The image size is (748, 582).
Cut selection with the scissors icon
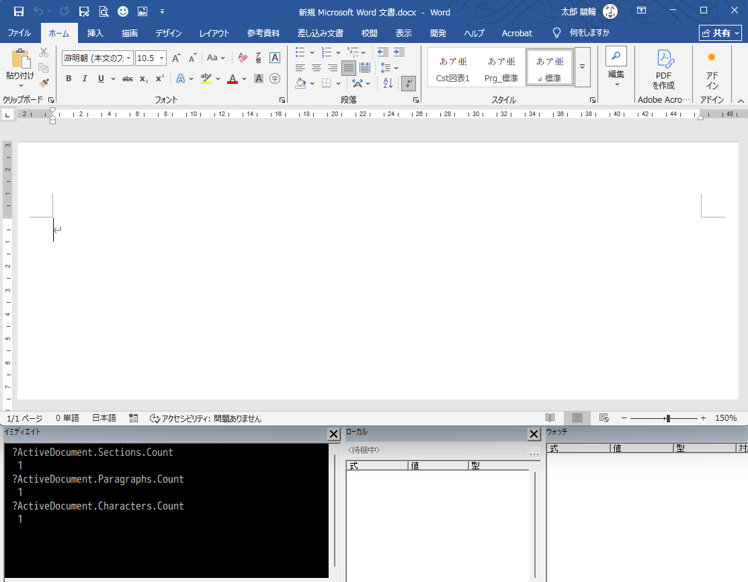point(44,52)
